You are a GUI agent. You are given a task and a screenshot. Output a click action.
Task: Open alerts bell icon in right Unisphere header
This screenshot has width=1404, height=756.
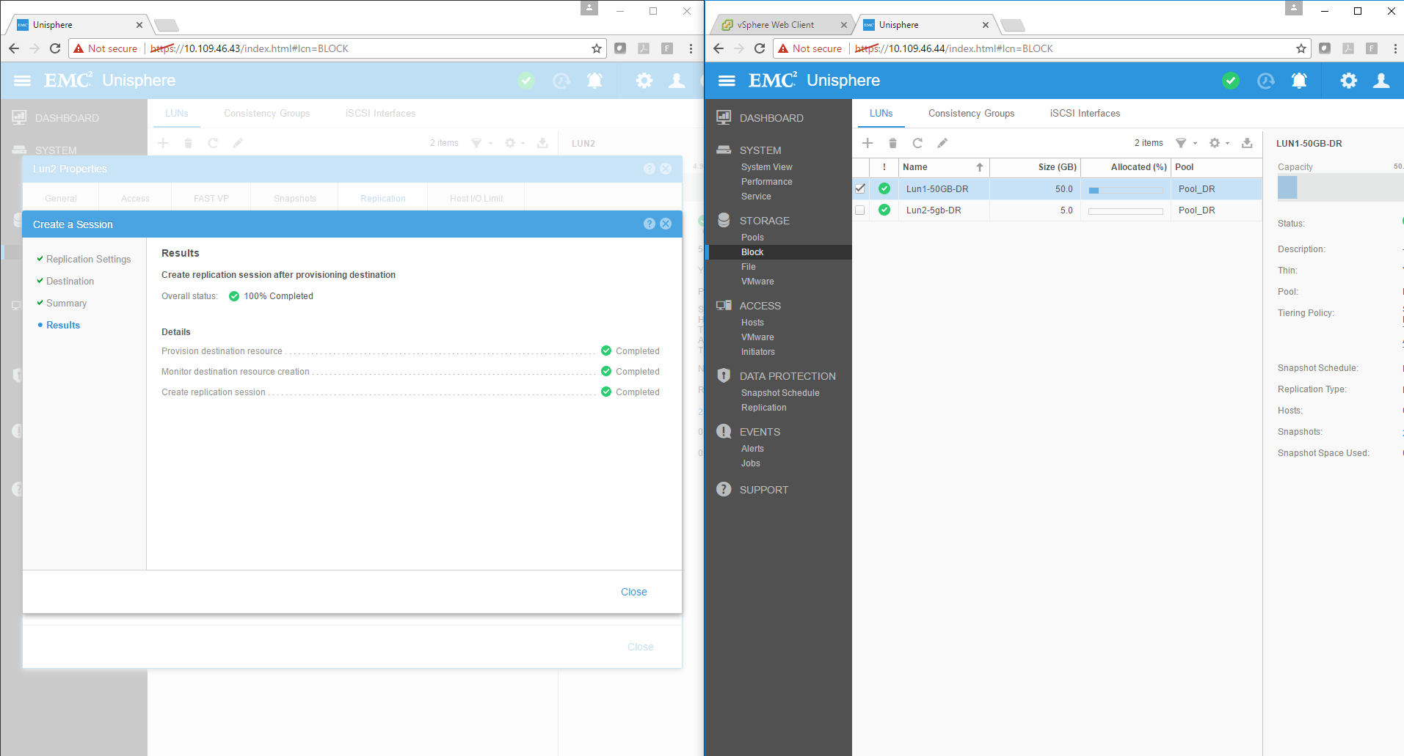point(1299,81)
